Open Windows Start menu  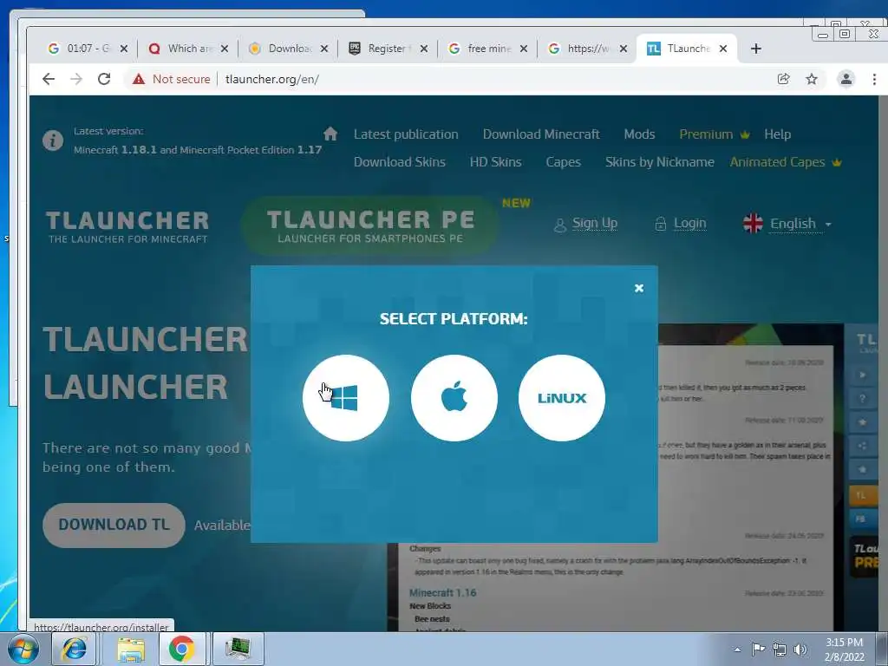coord(23,649)
